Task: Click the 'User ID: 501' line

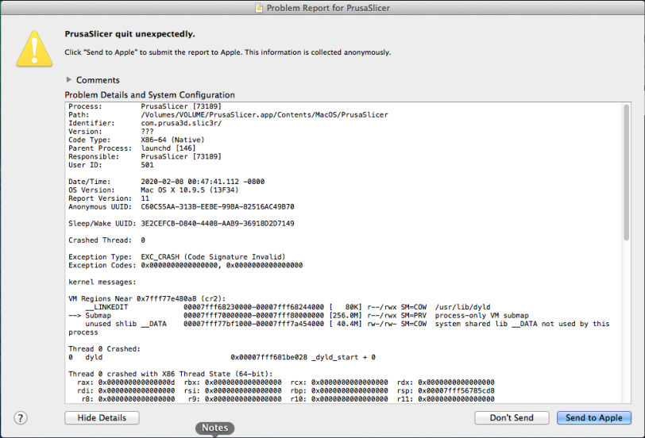Action: click(111, 165)
